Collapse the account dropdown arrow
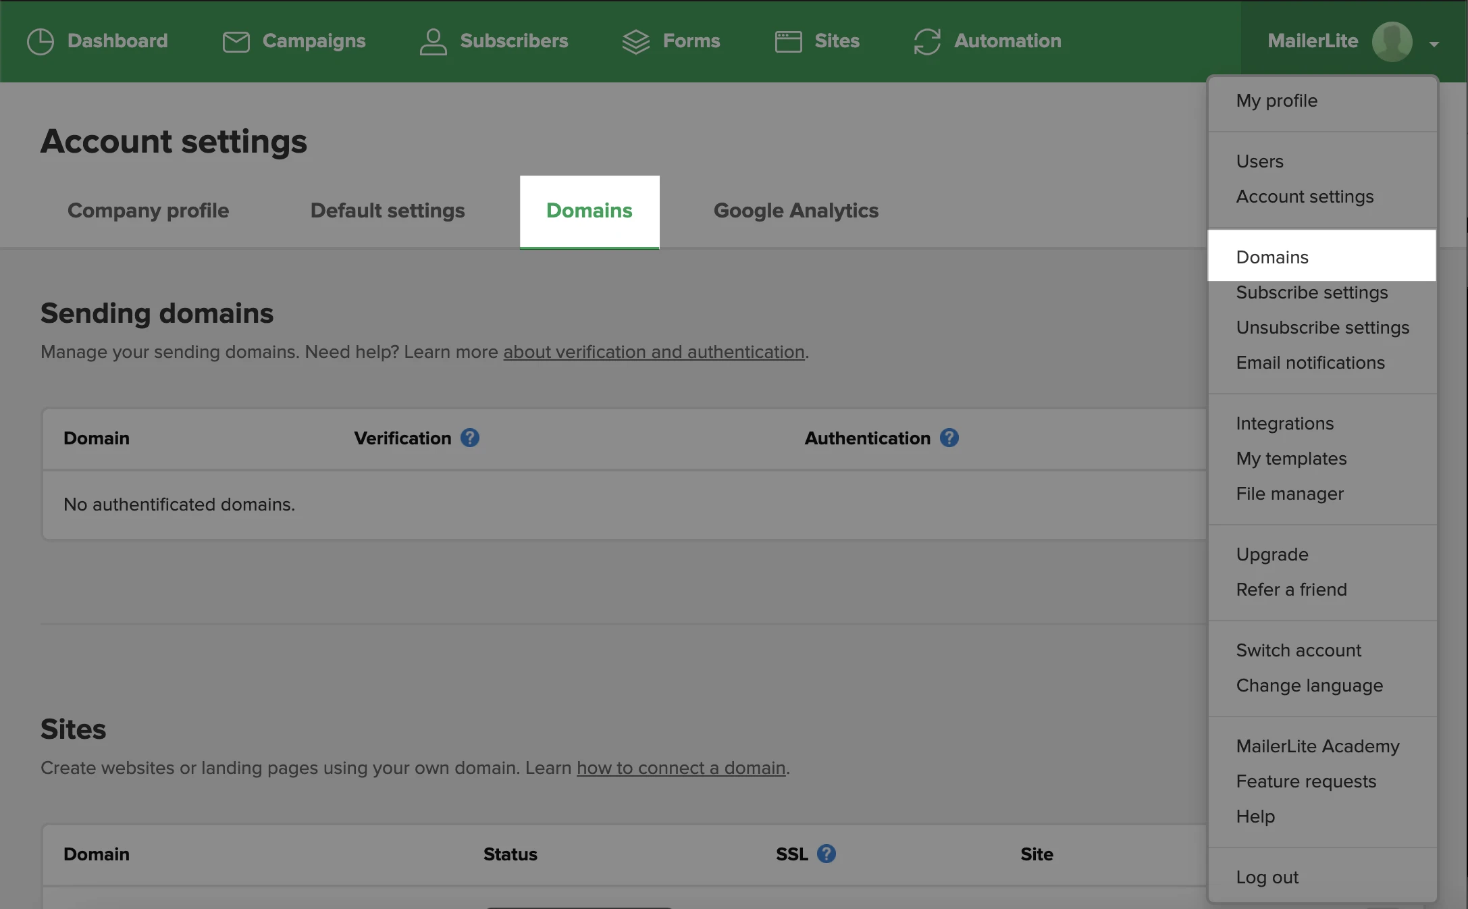 point(1434,44)
